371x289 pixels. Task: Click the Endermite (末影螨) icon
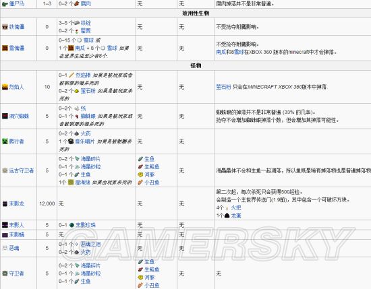(5, 234)
